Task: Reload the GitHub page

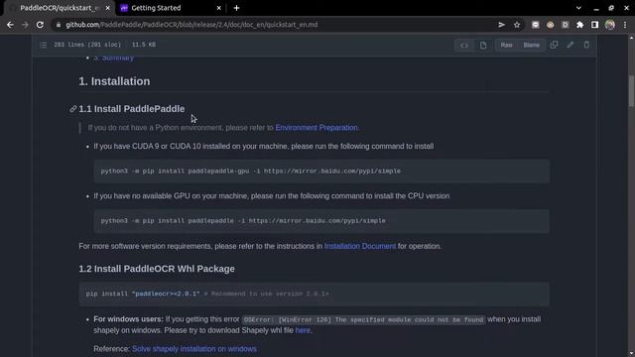Action: (40, 25)
